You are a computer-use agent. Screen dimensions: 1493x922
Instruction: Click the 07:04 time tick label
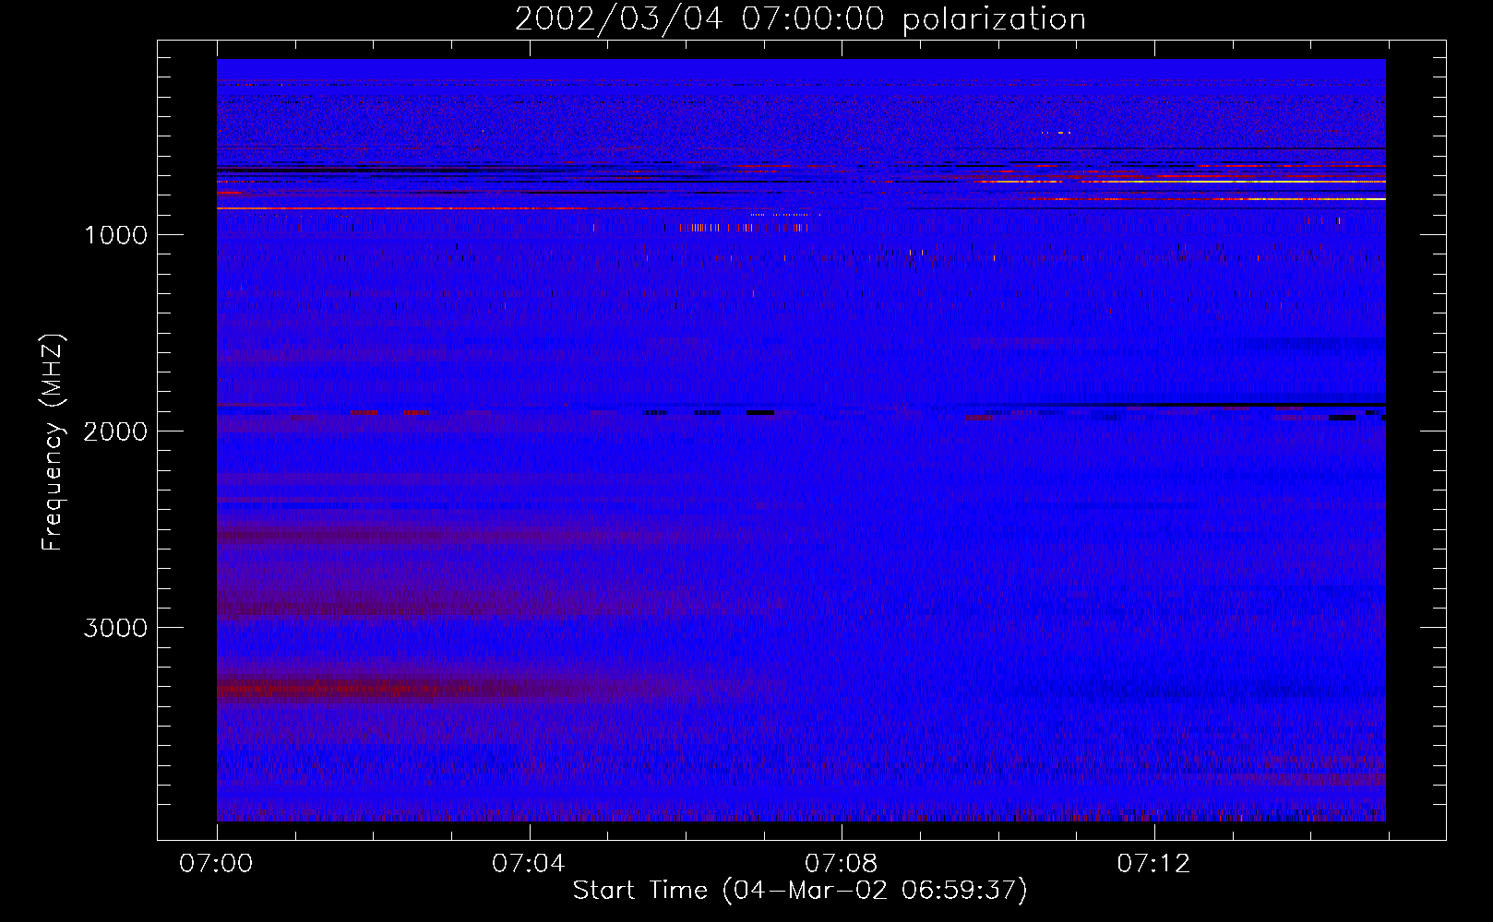tap(529, 864)
